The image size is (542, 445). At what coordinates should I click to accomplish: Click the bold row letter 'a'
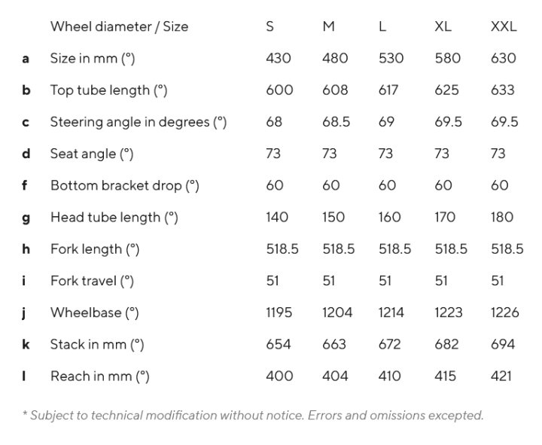click(26, 59)
